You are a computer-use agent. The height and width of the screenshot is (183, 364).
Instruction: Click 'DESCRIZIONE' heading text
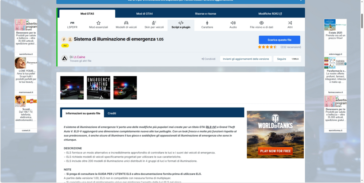pyautogui.click(x=73, y=148)
